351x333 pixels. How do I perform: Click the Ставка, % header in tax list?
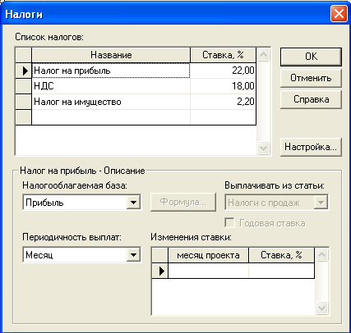[223, 55]
